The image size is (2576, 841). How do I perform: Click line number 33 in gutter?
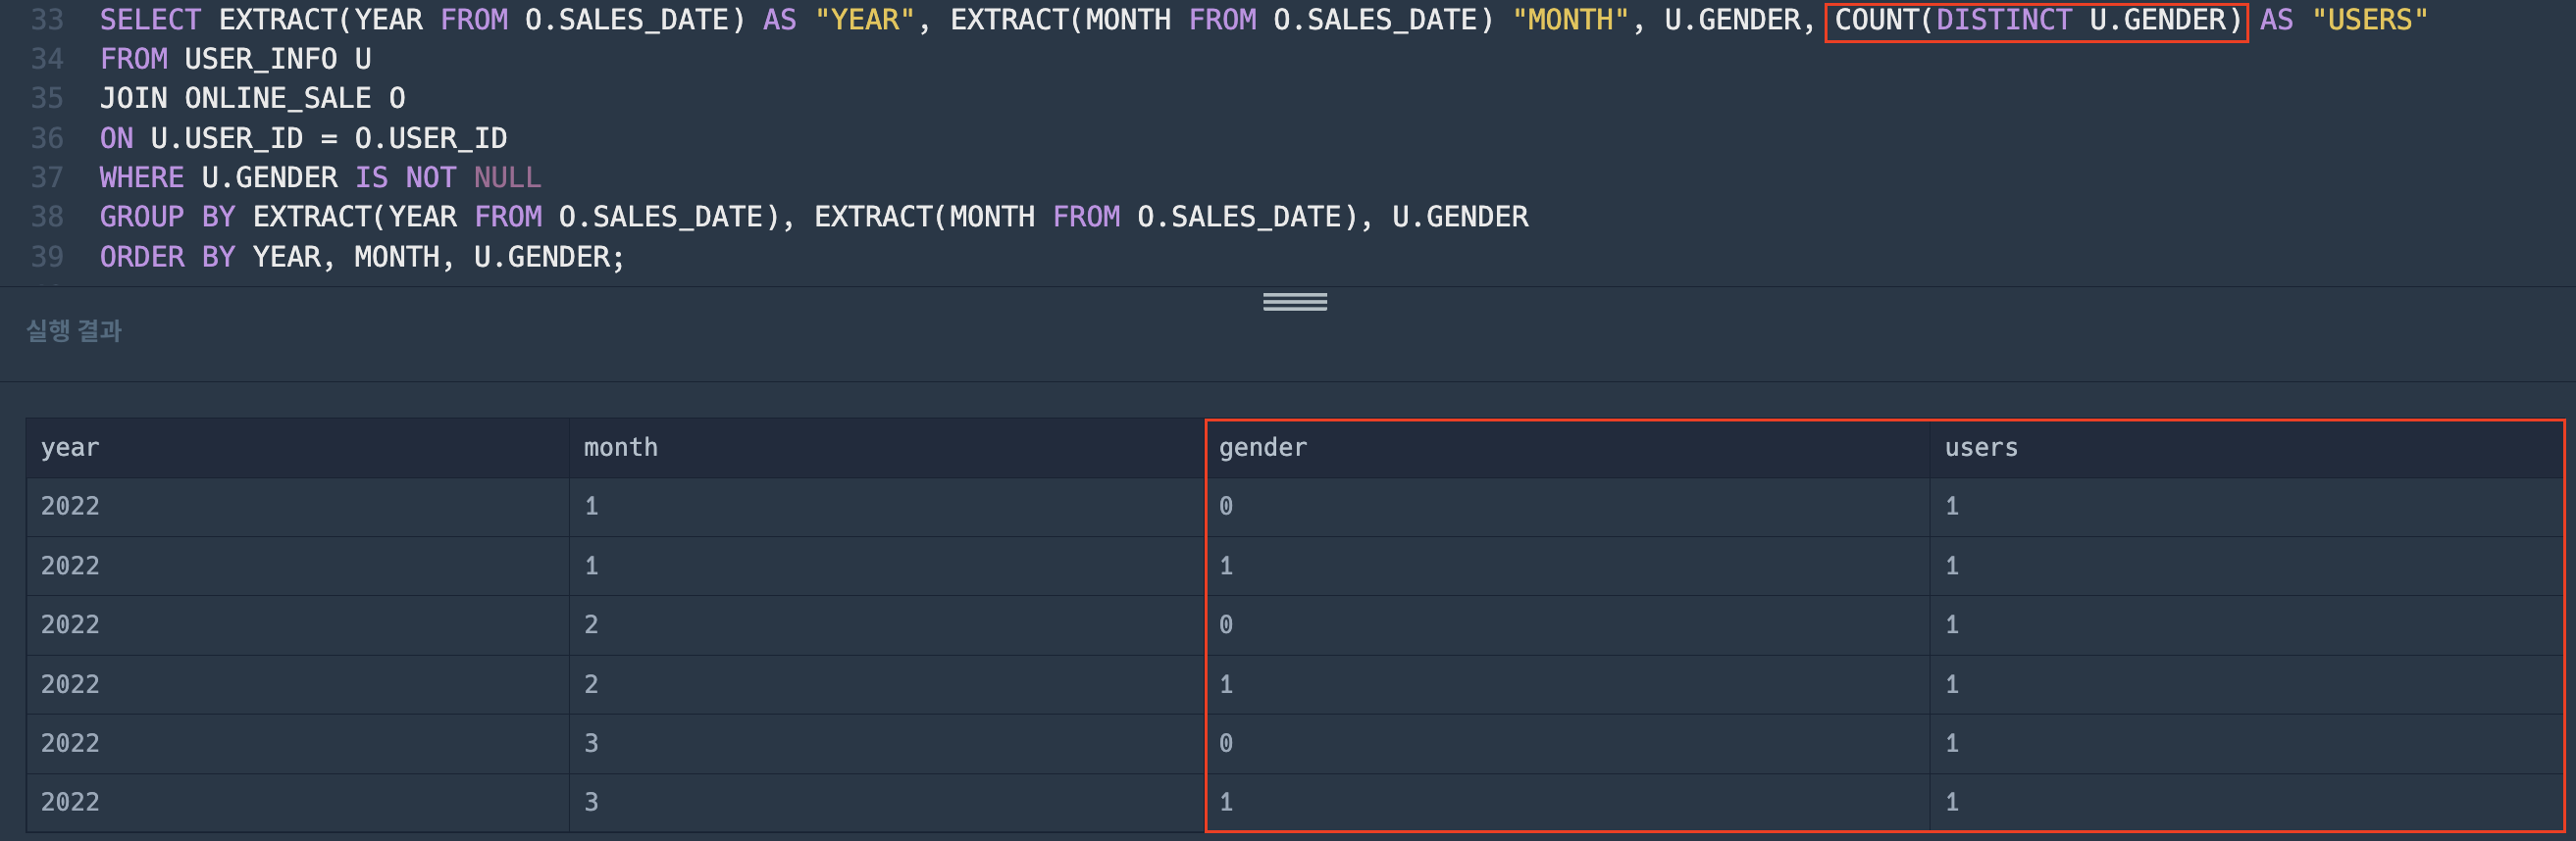[x=47, y=20]
